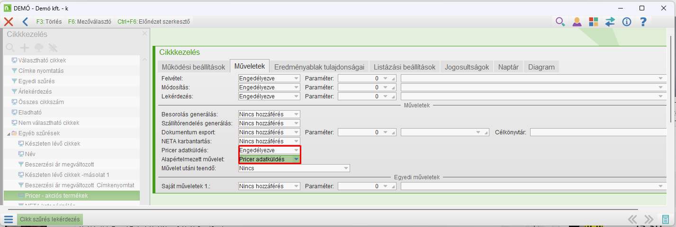Image resolution: width=676 pixels, height=227 pixels.
Task: Click the Felvétel Paraméter number field
Action: (367, 79)
